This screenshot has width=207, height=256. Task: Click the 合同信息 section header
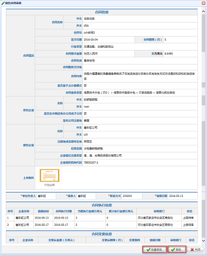[x=102, y=12]
